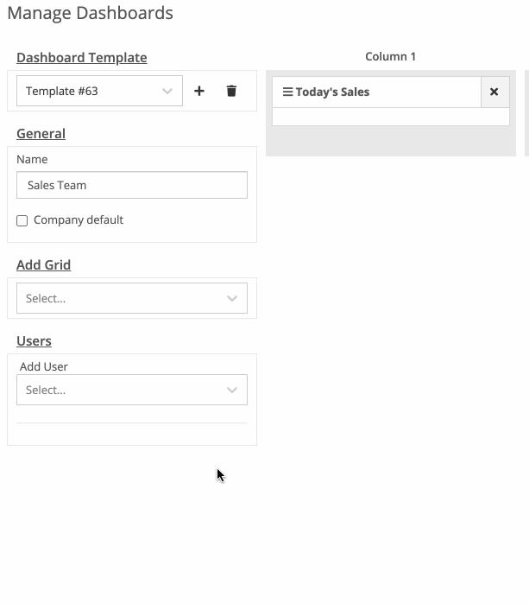Screen dimensions: 529x604
Task: Remove the Today's Sales grid with X
Action: click(x=494, y=92)
